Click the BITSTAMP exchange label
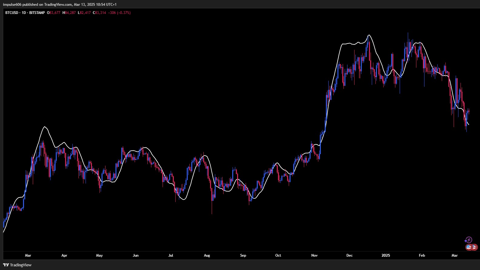The height and width of the screenshot is (270, 480). click(37, 13)
